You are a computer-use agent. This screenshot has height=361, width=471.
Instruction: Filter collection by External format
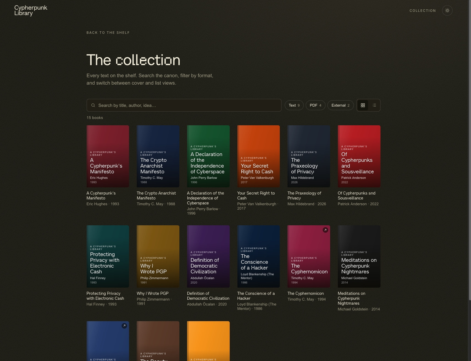coord(340,105)
